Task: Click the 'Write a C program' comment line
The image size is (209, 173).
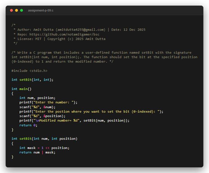Action: coord(102,53)
